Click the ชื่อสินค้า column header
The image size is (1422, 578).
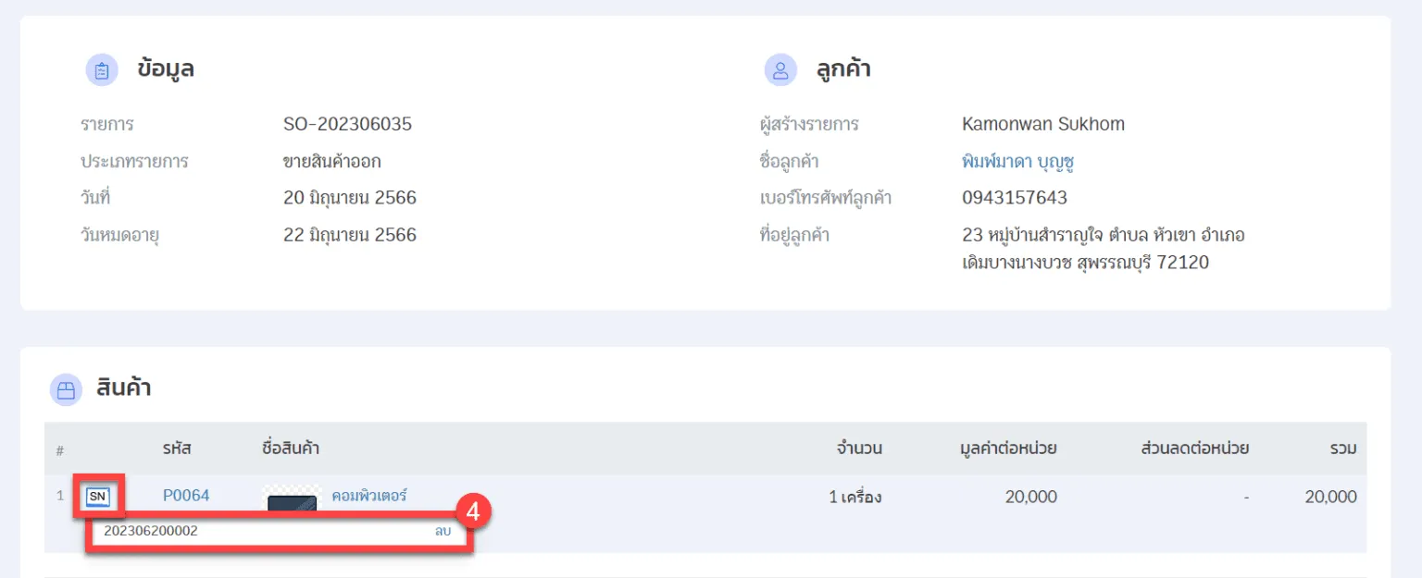point(291,449)
